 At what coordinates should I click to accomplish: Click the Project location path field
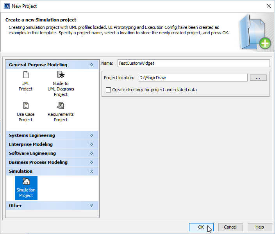193,78
